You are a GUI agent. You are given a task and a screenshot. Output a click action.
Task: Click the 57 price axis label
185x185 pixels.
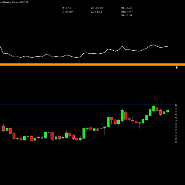(176, 127)
